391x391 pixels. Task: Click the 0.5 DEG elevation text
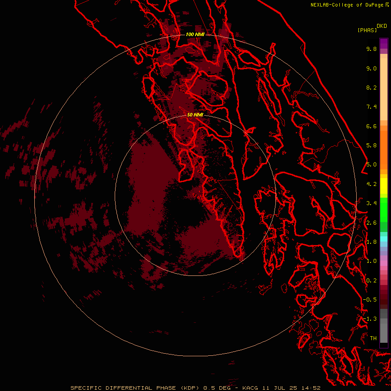pyautogui.click(x=217, y=388)
